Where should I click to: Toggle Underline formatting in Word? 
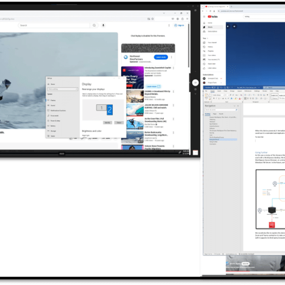click(x=219, y=98)
